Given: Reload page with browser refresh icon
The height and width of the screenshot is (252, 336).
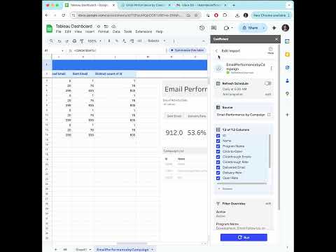Looking at the screenshot, I should [64, 15].
